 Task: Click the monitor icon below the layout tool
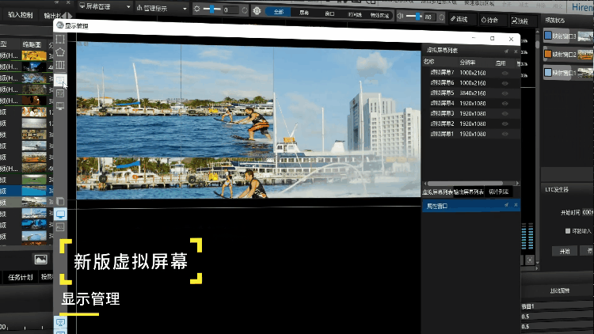coord(60,106)
